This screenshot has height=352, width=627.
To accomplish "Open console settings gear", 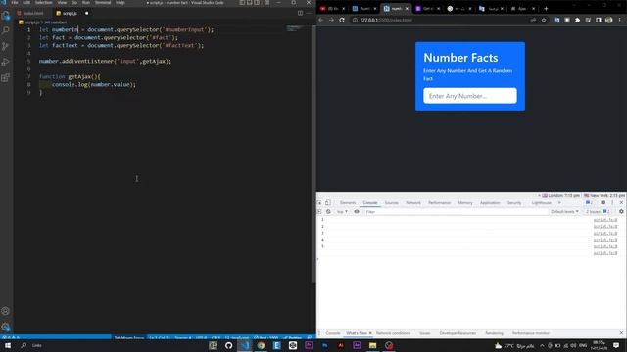I will pyautogui.click(x=621, y=211).
